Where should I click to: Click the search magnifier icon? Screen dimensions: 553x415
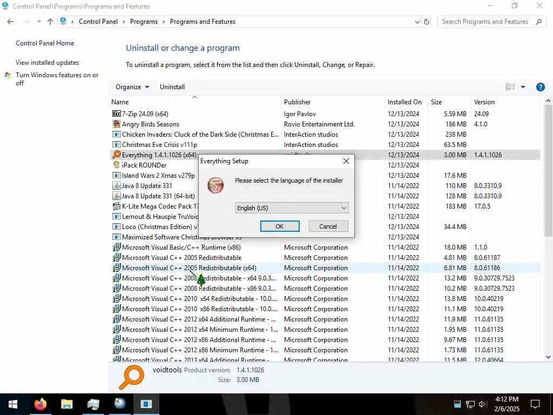[538, 22]
